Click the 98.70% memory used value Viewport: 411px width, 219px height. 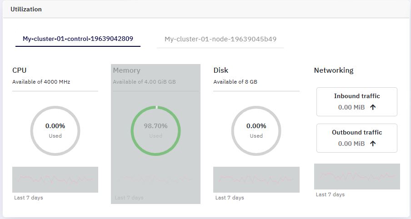155,126
